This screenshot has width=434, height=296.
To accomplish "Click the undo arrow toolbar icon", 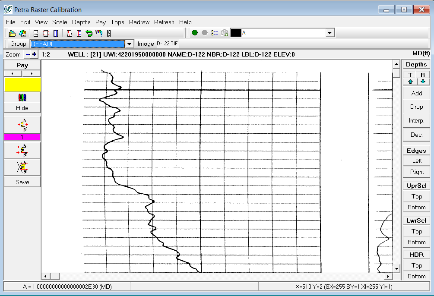I will (89, 32).
